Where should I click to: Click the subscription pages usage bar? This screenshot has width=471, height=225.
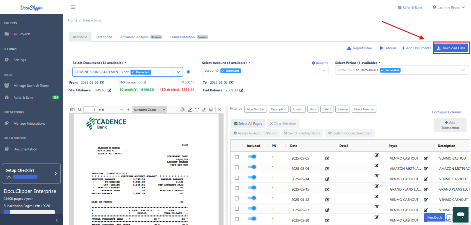pos(29,212)
